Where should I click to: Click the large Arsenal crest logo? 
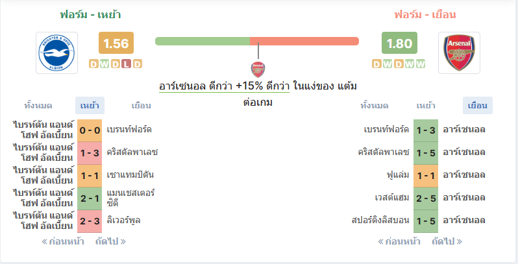[459, 53]
